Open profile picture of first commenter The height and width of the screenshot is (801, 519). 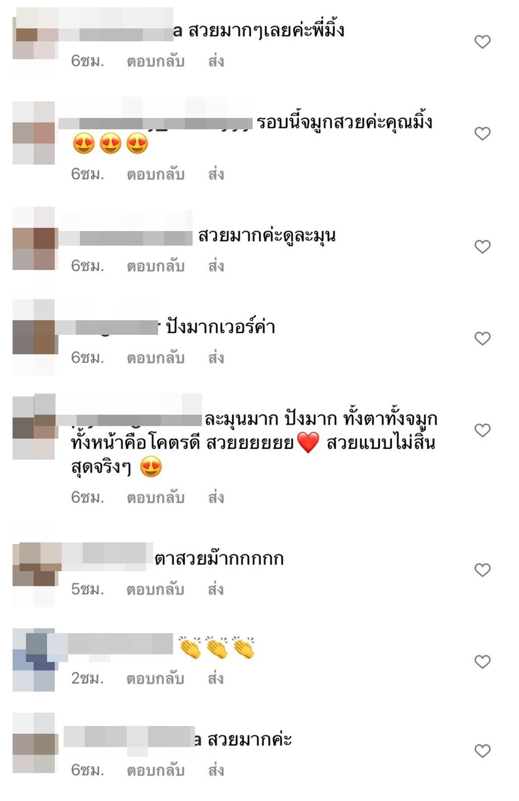(x=34, y=44)
